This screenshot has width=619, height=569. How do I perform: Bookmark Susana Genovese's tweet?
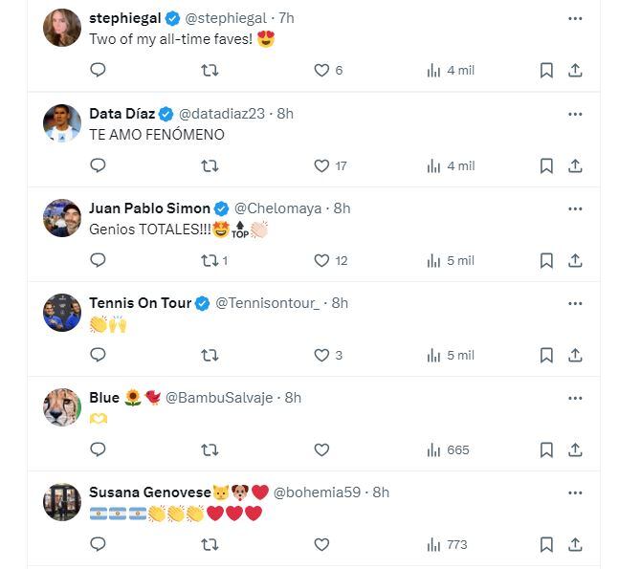(x=546, y=544)
